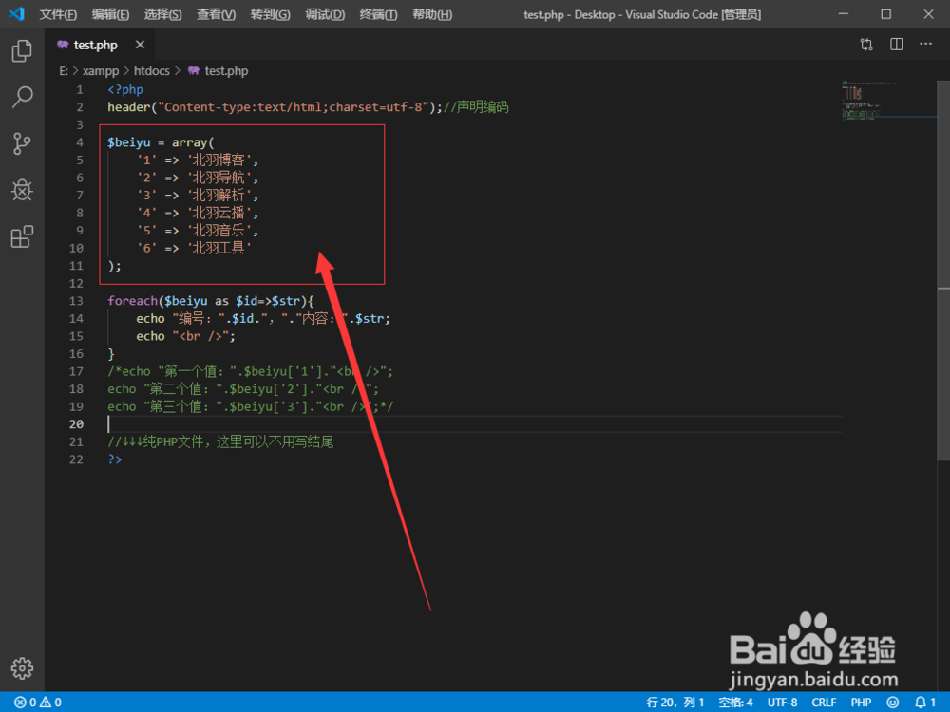Open the 文件(F) menu
Screen dimensions: 950x712
(x=58, y=14)
